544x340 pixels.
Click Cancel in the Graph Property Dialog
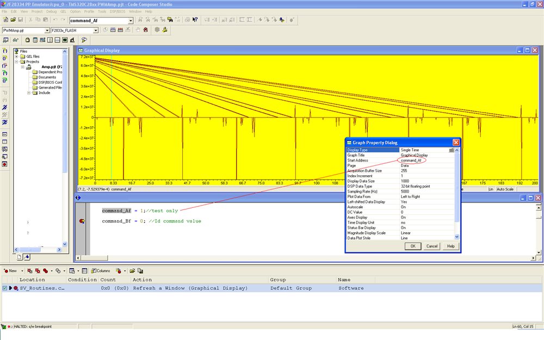[432, 246]
